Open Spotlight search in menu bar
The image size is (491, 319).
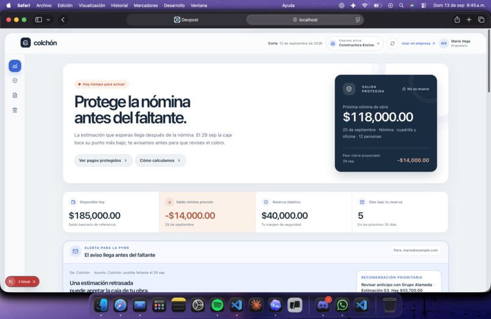point(401,5)
